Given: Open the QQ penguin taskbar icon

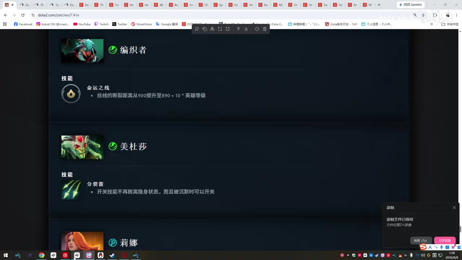Looking at the screenshot, I should 100,255.
